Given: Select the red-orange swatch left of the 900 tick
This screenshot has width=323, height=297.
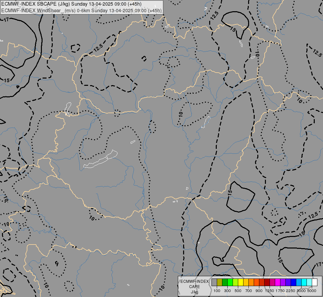Looking at the screenshot, I should pyautogui.click(x=256, y=282).
